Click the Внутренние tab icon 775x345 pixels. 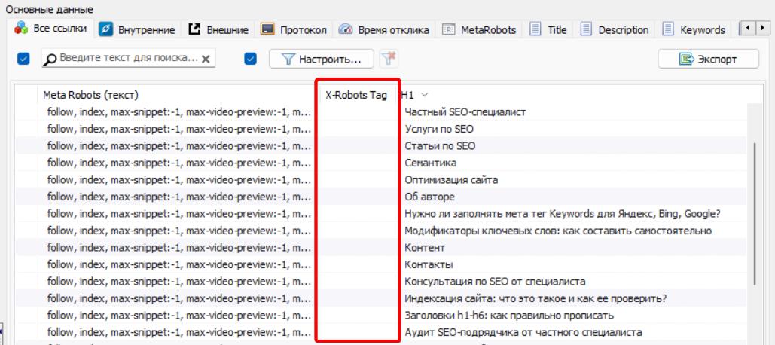tap(106, 29)
